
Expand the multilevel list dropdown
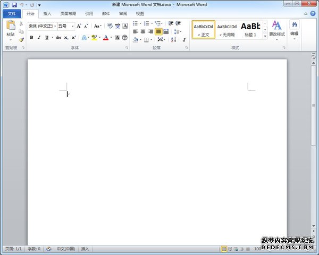point(162,23)
